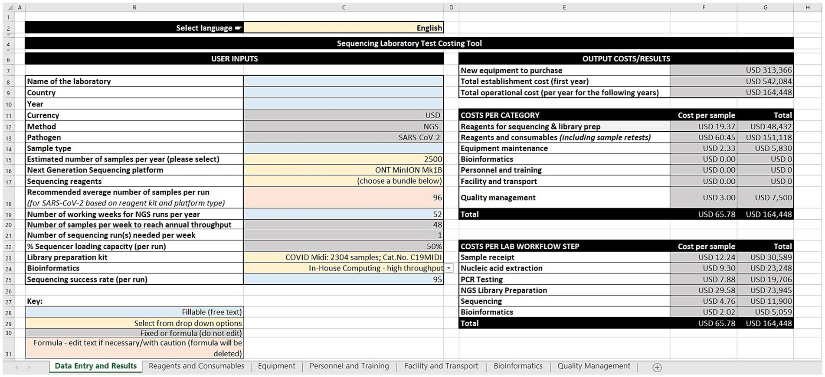The image size is (825, 377).
Task: Select the USER INPUTS header cell
Action: click(x=234, y=58)
